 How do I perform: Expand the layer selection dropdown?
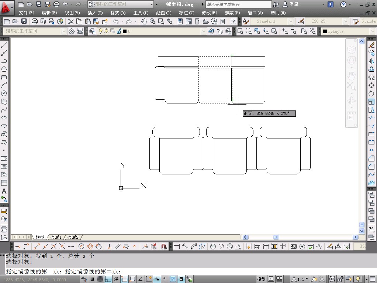click(203, 31)
